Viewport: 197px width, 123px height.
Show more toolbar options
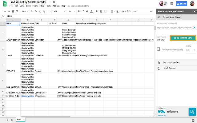coord(135,11)
